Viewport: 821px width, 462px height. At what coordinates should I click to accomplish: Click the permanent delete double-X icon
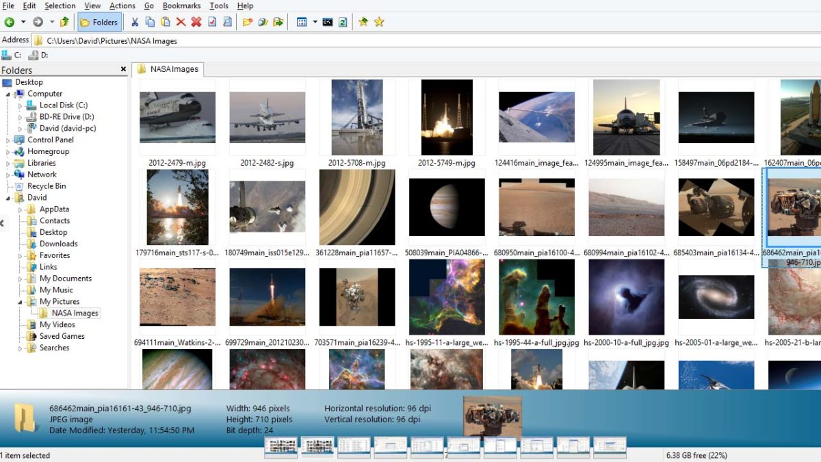pos(195,21)
